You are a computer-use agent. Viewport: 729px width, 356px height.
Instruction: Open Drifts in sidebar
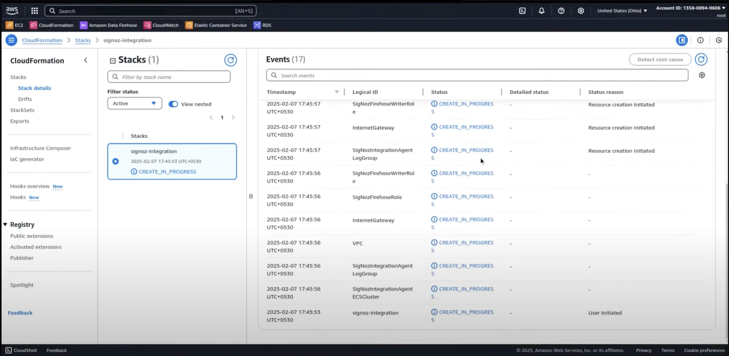pyautogui.click(x=25, y=99)
